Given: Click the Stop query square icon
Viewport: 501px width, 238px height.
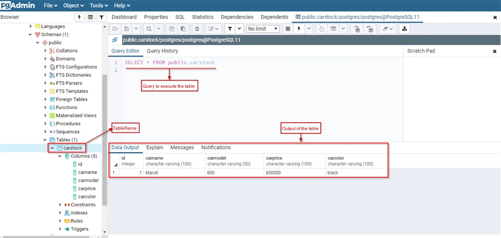Looking at the screenshot, I should pos(288,29).
